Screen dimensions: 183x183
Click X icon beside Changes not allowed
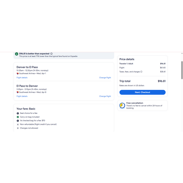pos(18,128)
